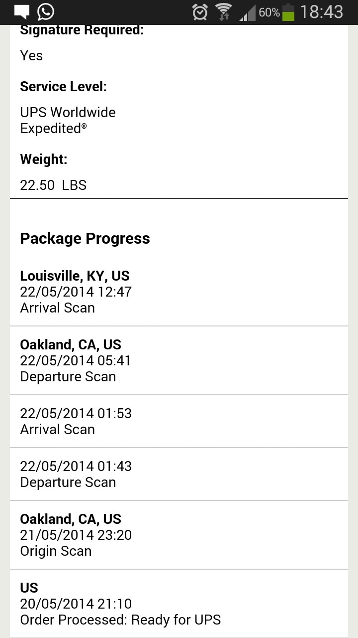
Task: Tap the Weight label
Action: 44,159
